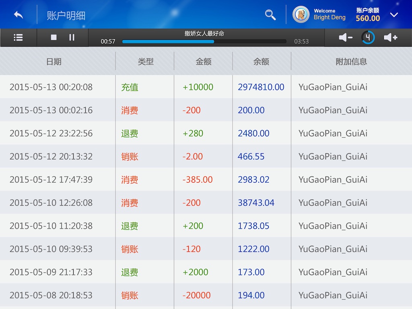Select the 日期 column header
Viewport: 412px width, 309px height.
(x=54, y=62)
